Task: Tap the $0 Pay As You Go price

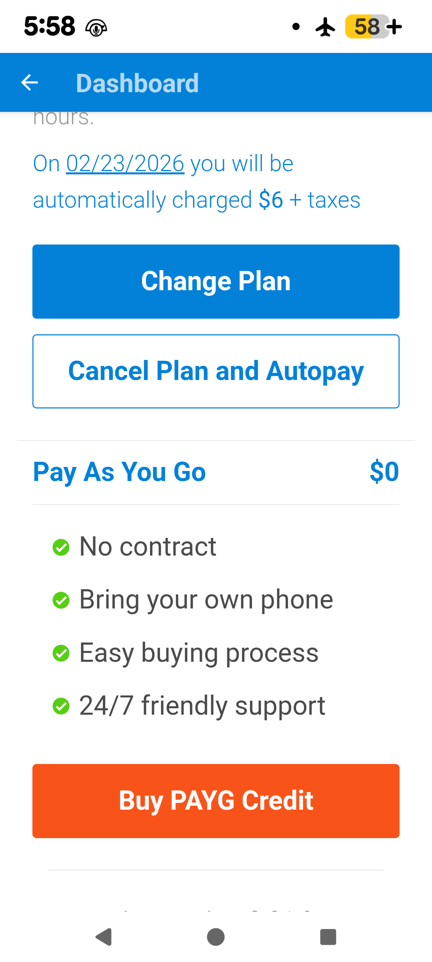Action: click(384, 472)
